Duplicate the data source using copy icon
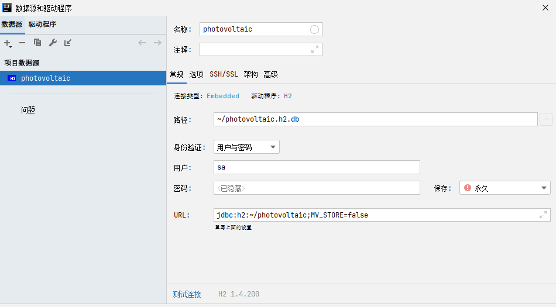This screenshot has width=556, height=307. point(37,43)
